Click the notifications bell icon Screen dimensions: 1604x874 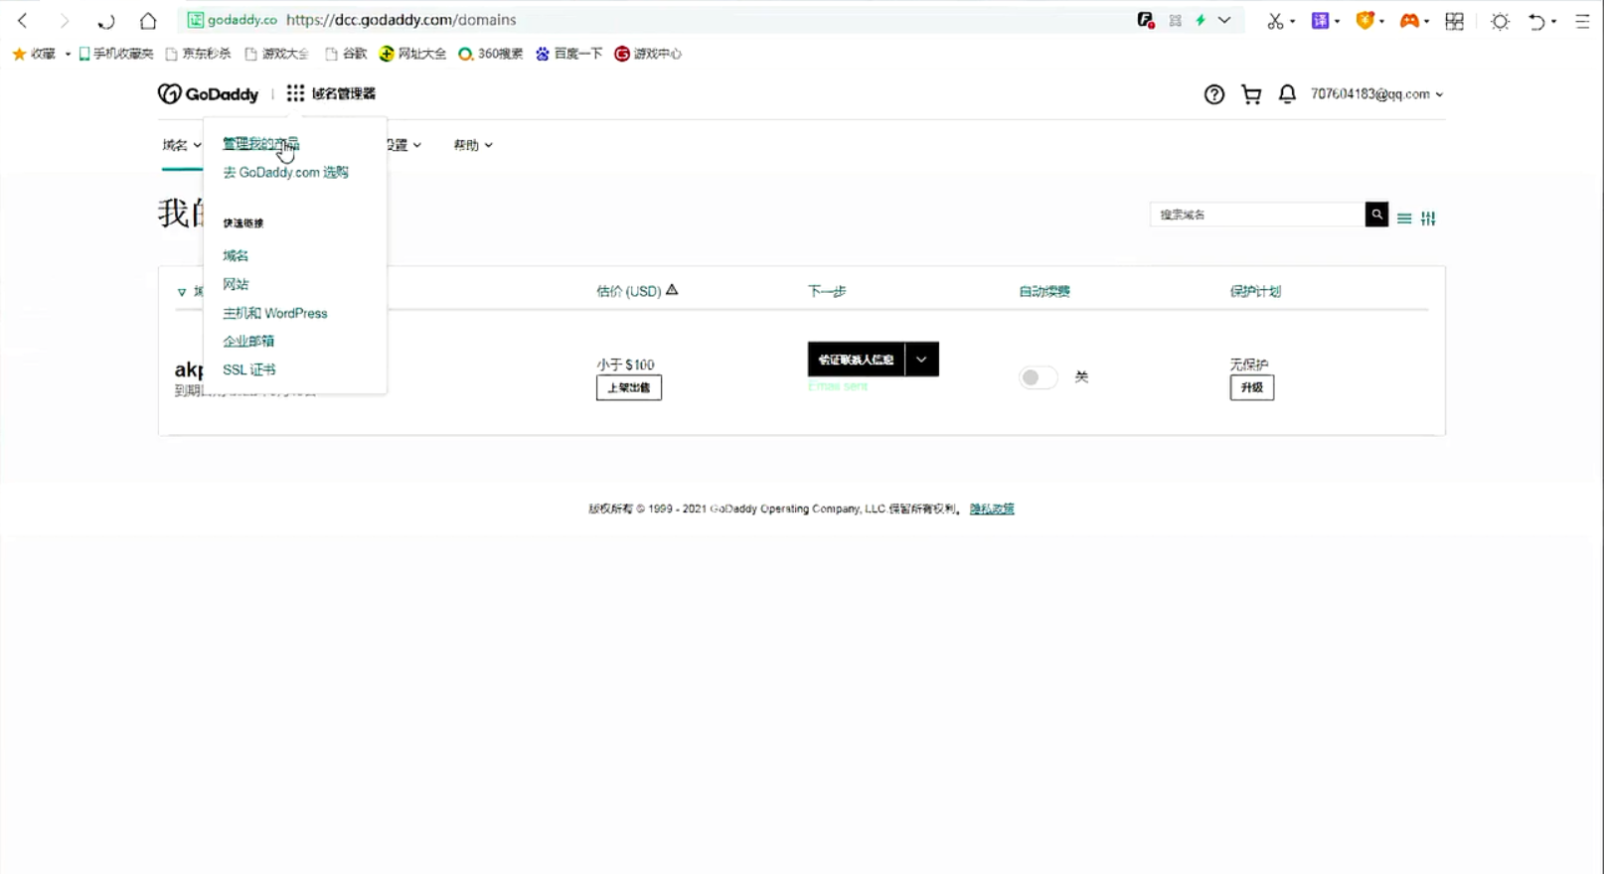(1287, 94)
